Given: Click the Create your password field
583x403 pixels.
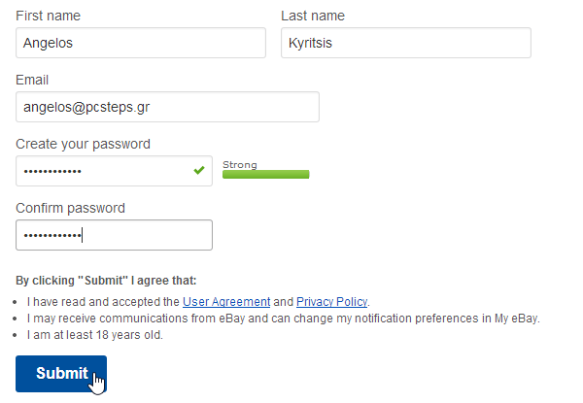Looking at the screenshot, I should [x=114, y=171].
